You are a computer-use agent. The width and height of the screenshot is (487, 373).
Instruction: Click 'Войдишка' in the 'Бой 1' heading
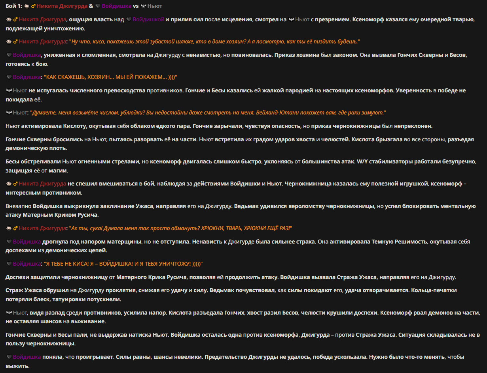pyautogui.click(x=116, y=6)
